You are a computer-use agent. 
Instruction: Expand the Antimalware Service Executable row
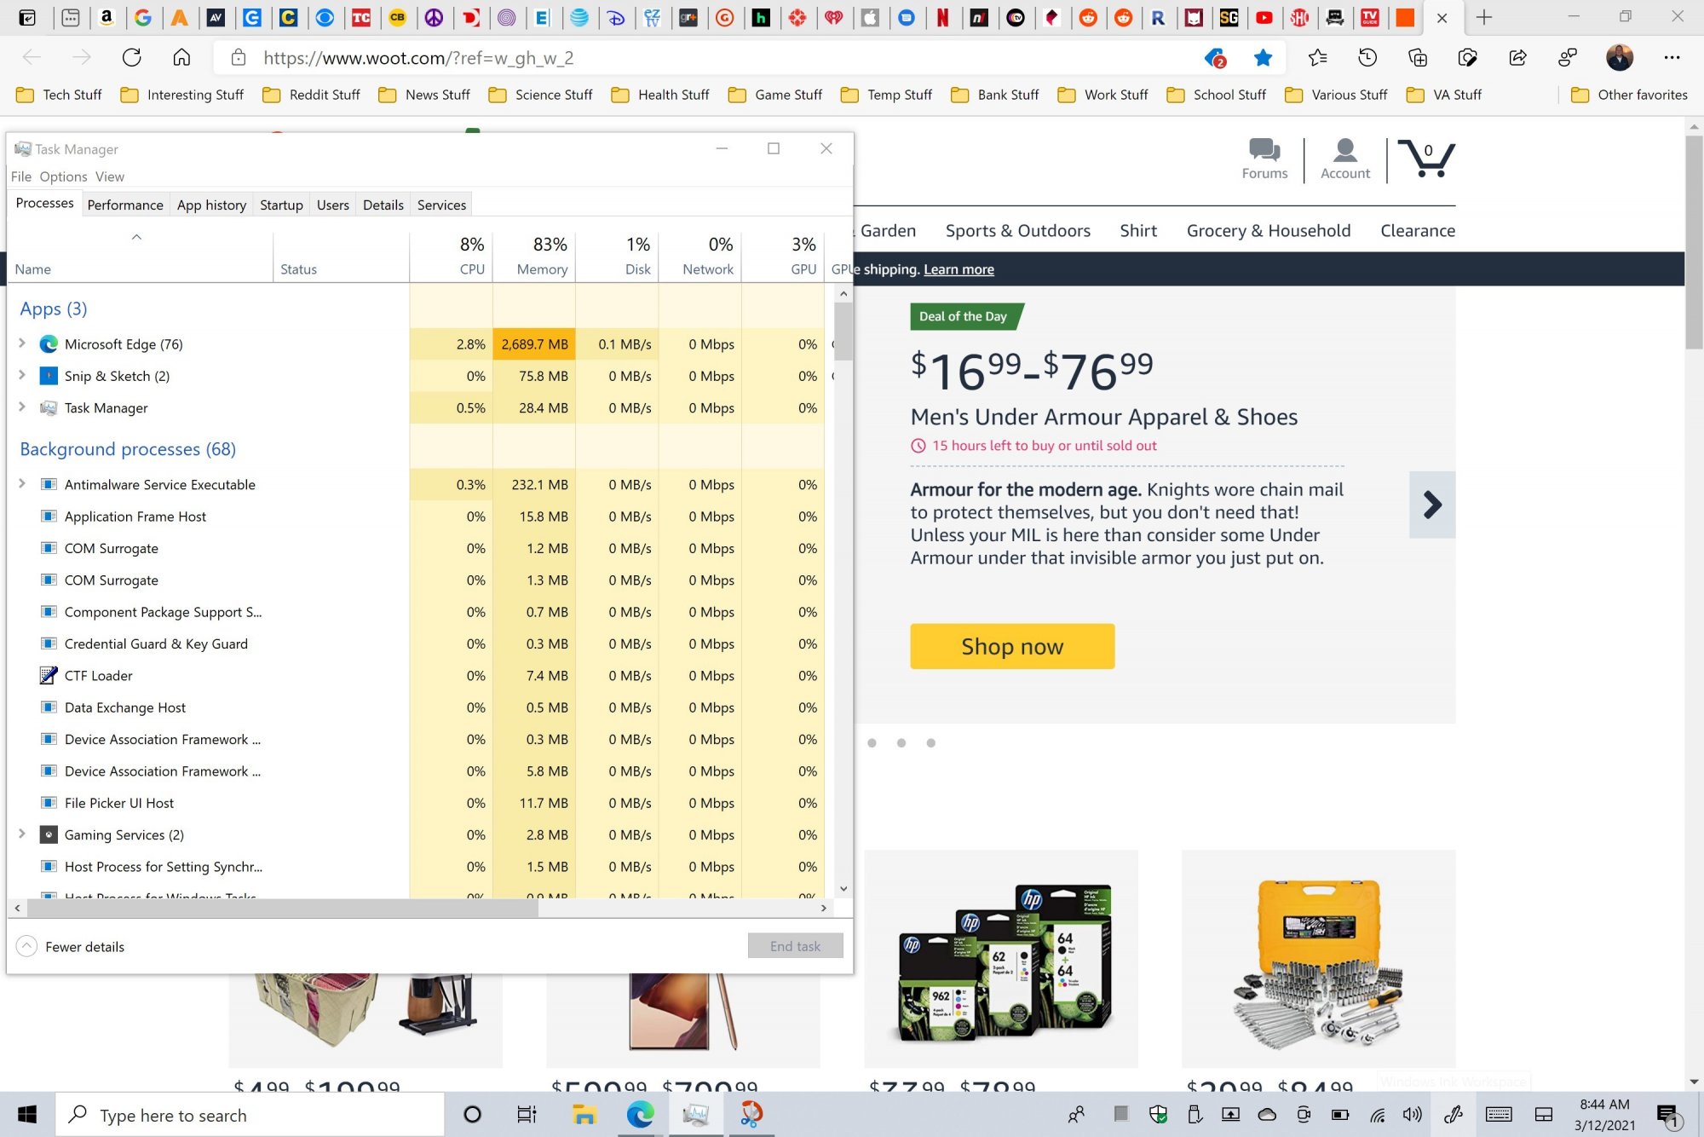click(22, 484)
